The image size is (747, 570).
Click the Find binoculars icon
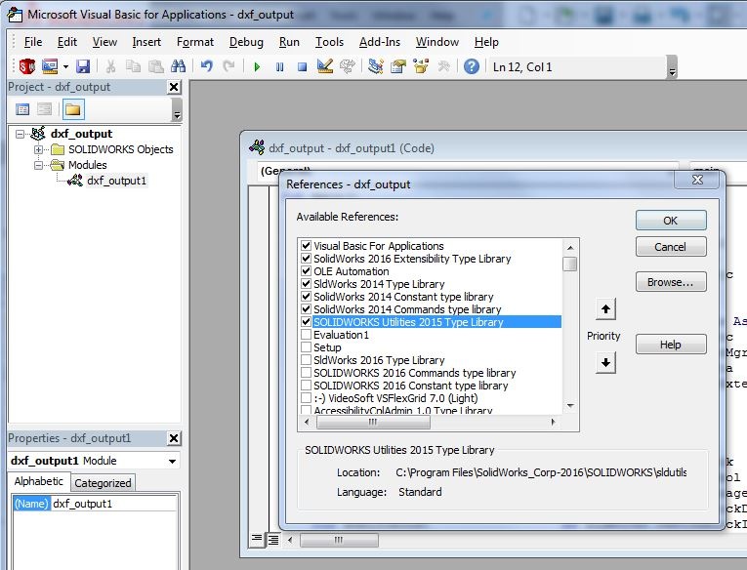click(x=178, y=66)
